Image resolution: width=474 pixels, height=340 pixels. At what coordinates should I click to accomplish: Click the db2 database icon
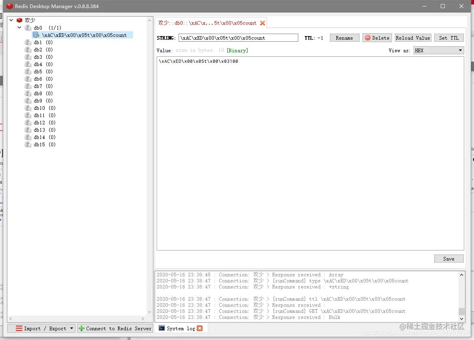pos(28,49)
